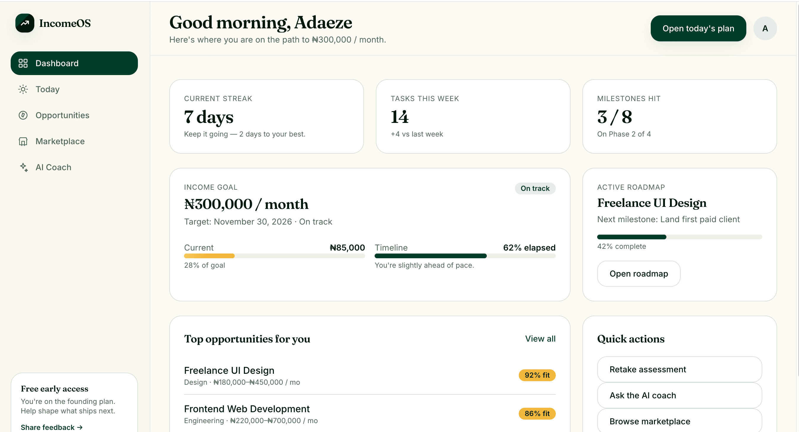Open the Opportunities section

pos(74,115)
